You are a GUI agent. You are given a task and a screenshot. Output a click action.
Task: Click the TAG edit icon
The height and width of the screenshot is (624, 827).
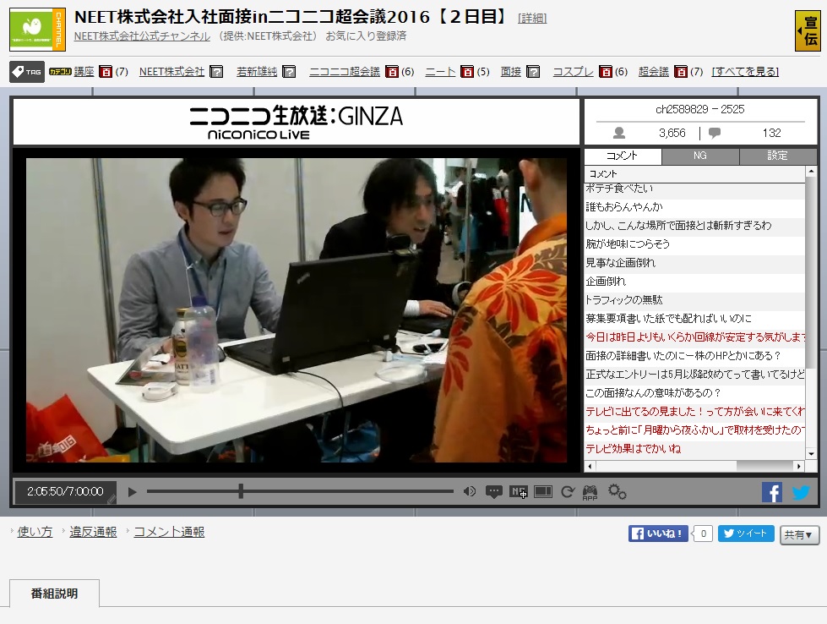pyautogui.click(x=27, y=72)
